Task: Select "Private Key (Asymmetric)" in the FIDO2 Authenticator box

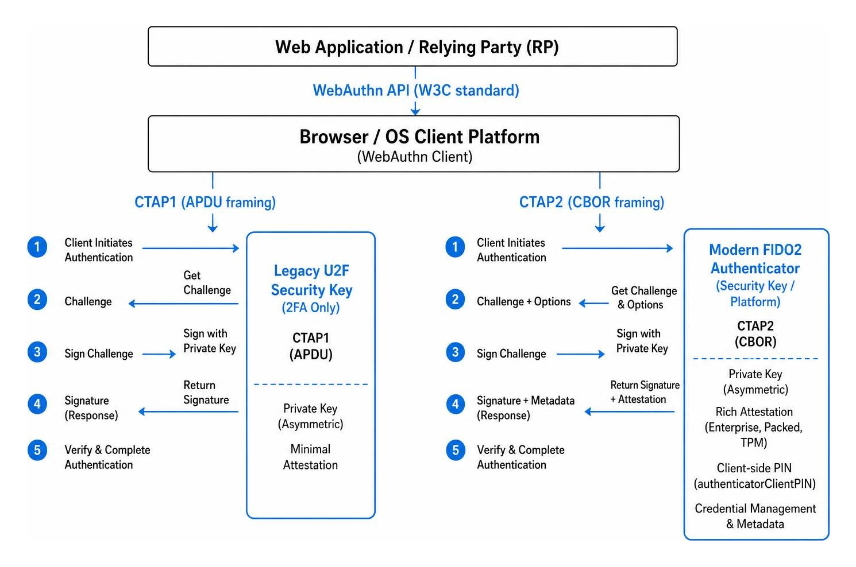Action: pyautogui.click(x=755, y=382)
